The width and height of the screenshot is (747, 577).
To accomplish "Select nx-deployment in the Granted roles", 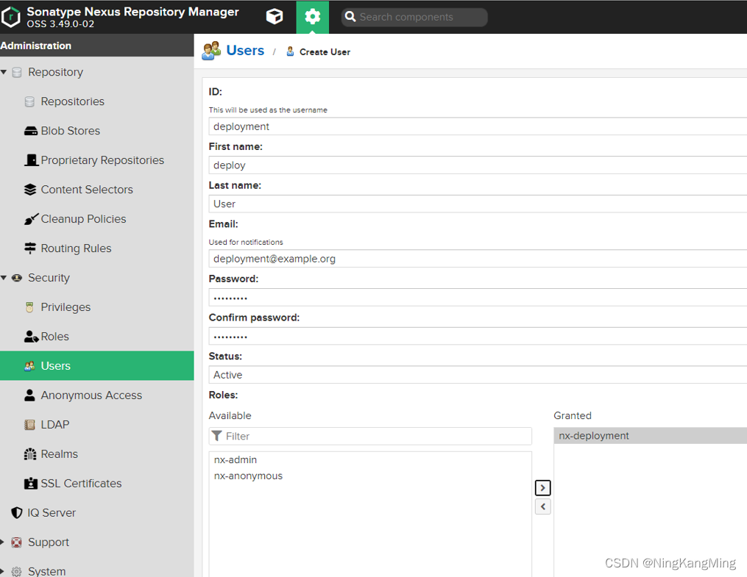I will tap(651, 436).
